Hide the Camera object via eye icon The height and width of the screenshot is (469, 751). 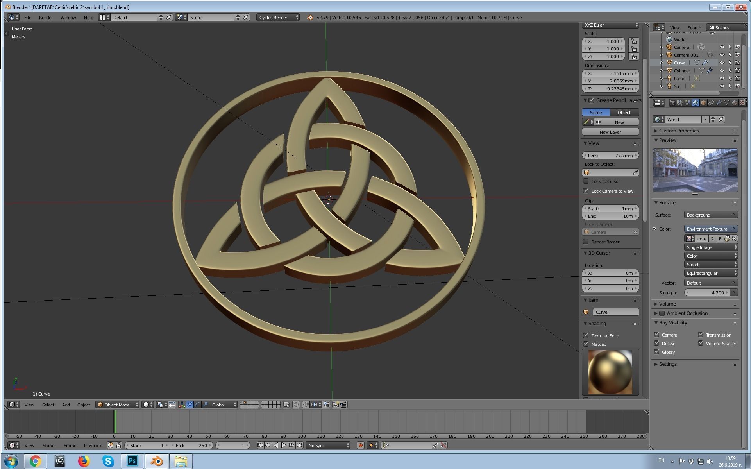722,47
